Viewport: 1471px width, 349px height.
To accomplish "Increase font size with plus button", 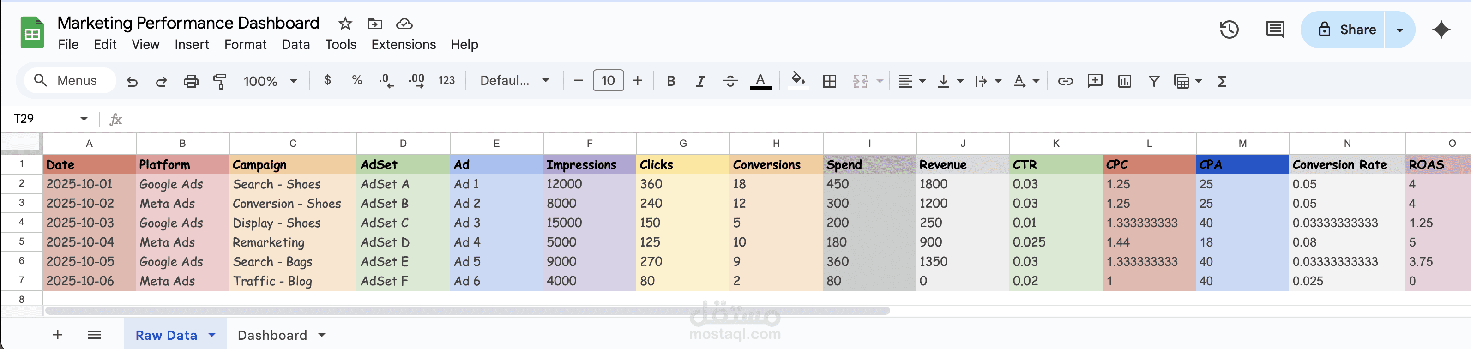I will (x=638, y=80).
